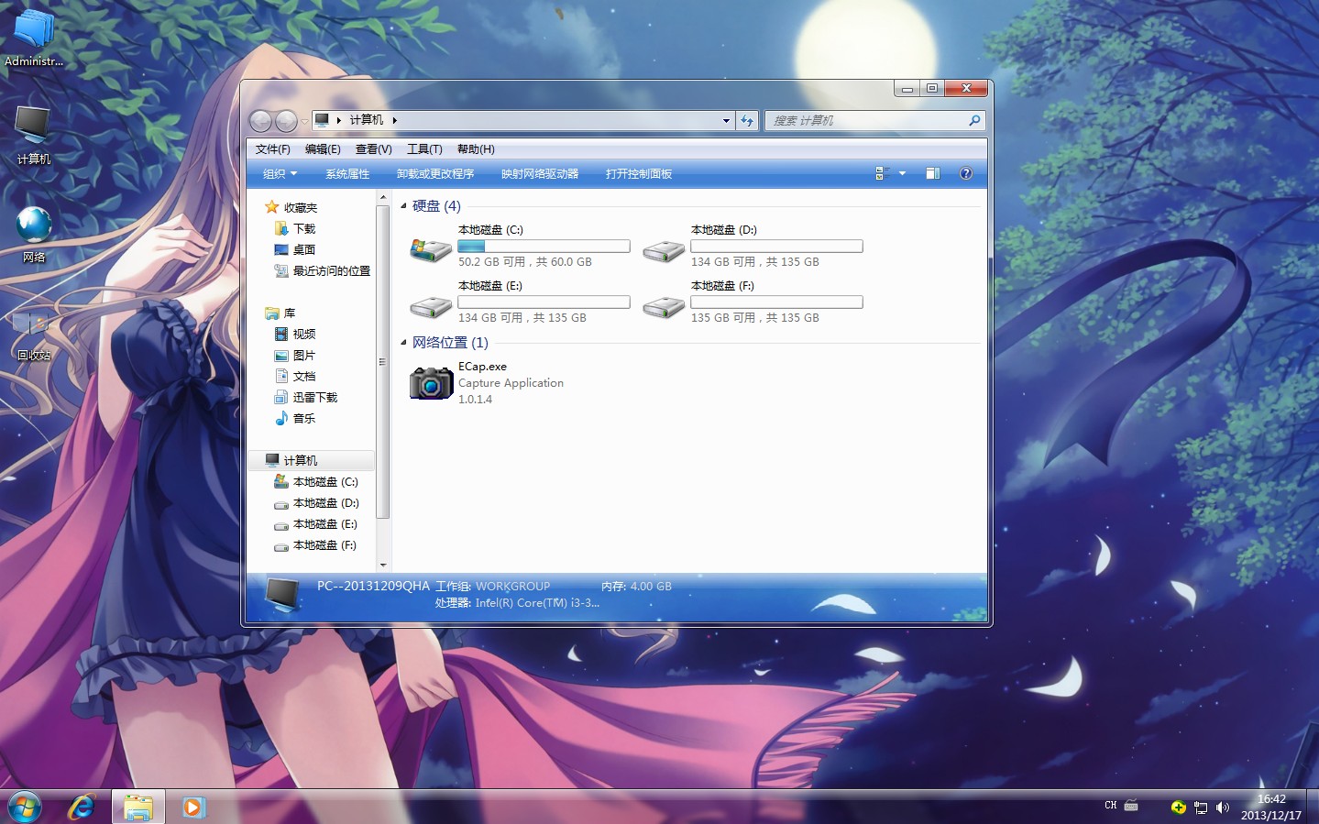This screenshot has width=1319, height=824.
Task: Click the network tray icon
Action: [x=1201, y=808]
